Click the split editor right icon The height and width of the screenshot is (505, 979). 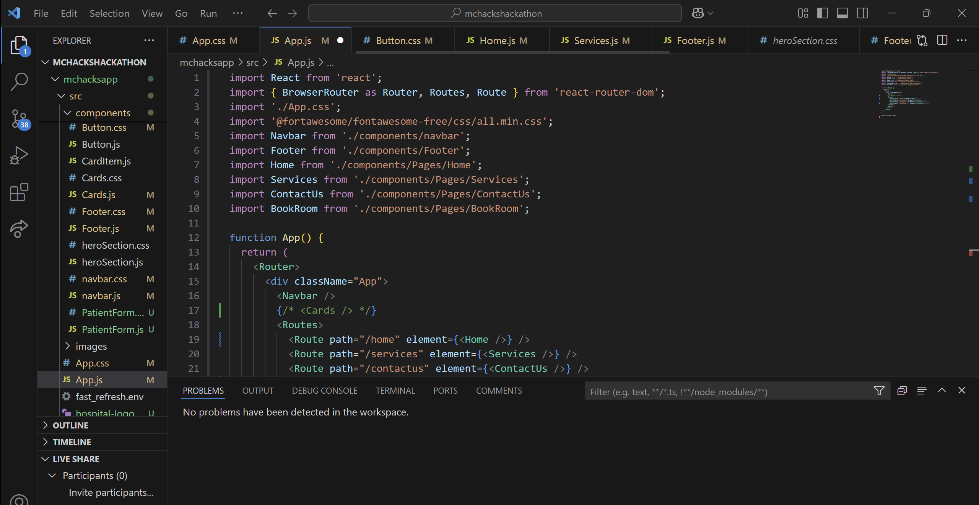click(x=942, y=40)
